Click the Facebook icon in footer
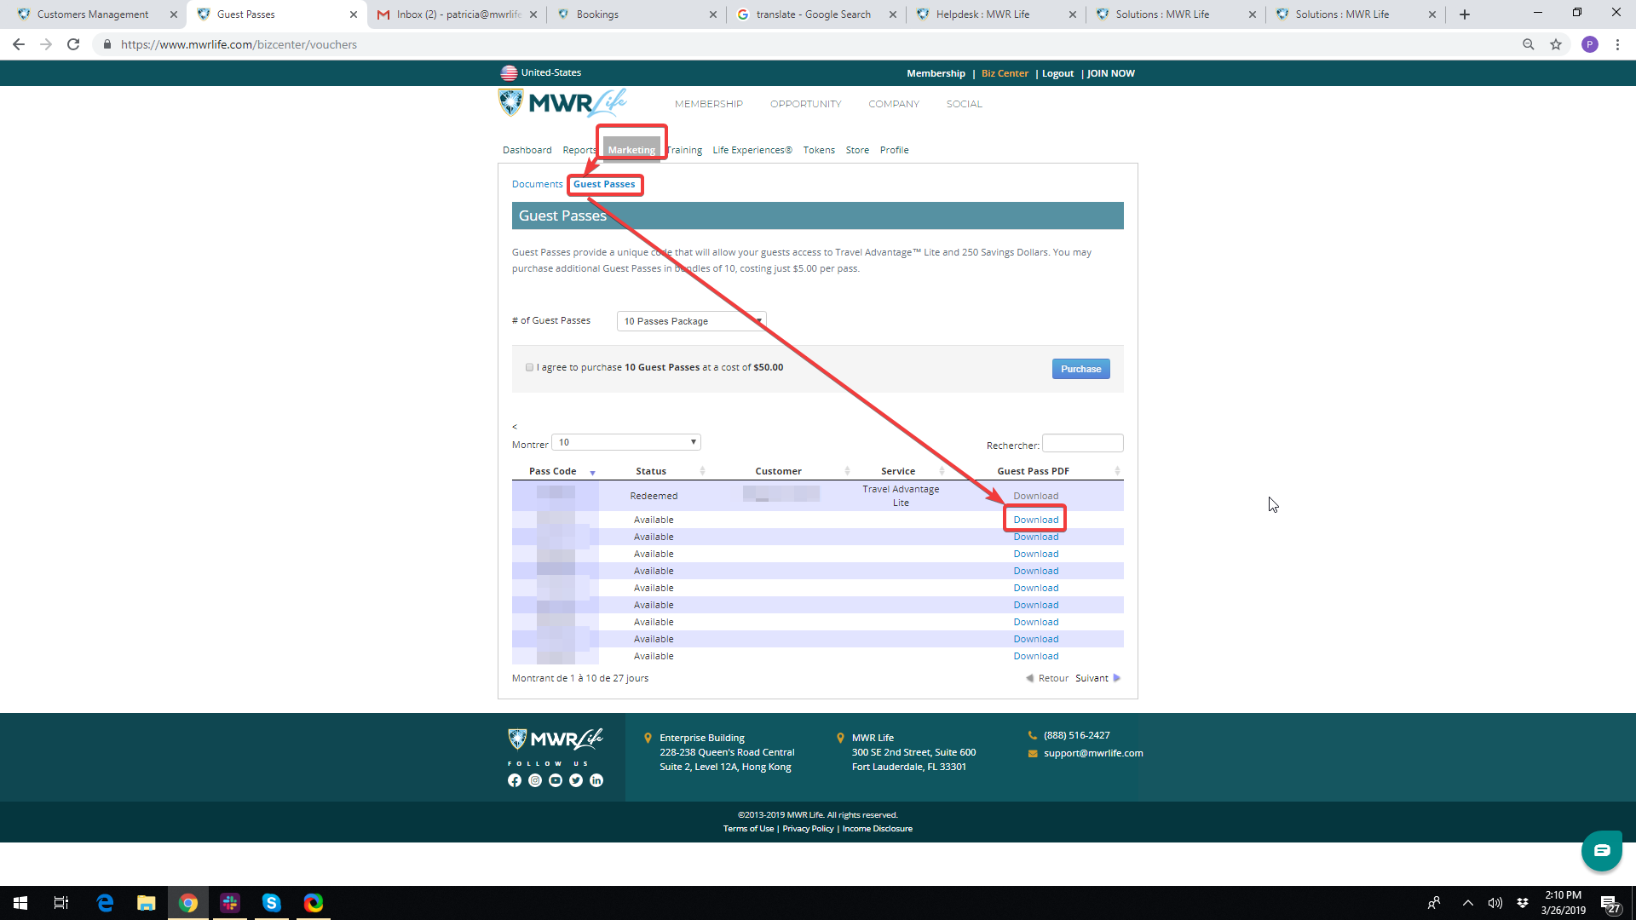This screenshot has width=1636, height=920. (x=515, y=780)
